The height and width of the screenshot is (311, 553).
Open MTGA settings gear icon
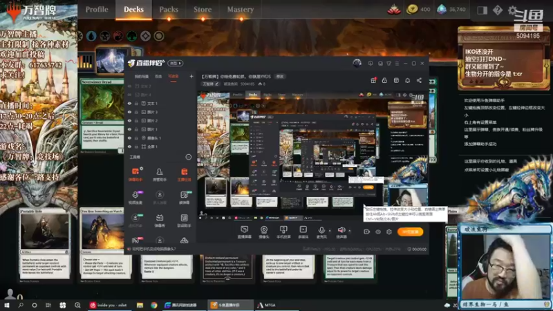(x=512, y=10)
